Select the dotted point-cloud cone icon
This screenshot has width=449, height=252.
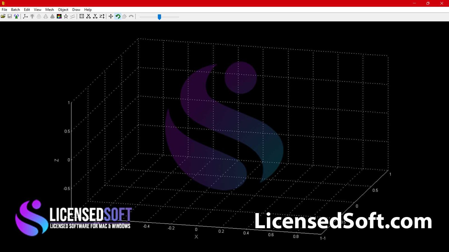[x=39, y=17]
